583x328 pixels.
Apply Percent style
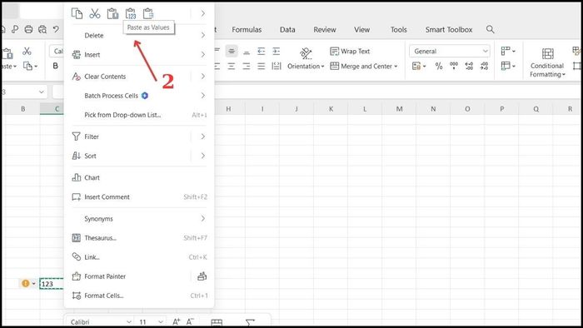[439, 66]
